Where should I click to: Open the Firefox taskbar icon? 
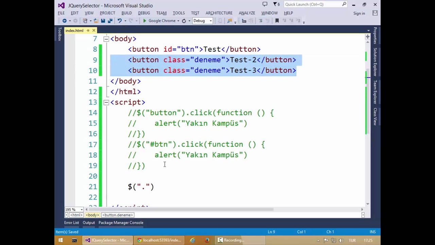pyautogui.click(x=207, y=240)
